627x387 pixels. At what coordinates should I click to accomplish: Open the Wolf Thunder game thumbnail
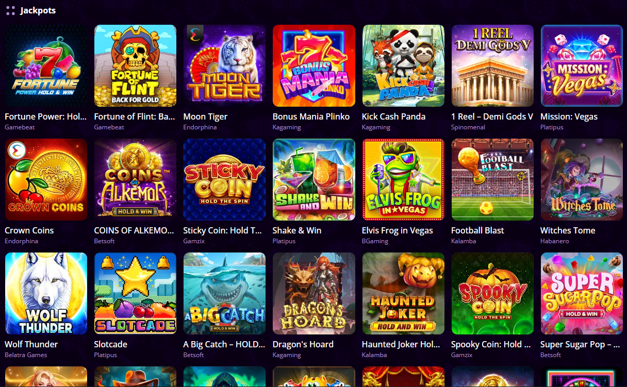46,293
